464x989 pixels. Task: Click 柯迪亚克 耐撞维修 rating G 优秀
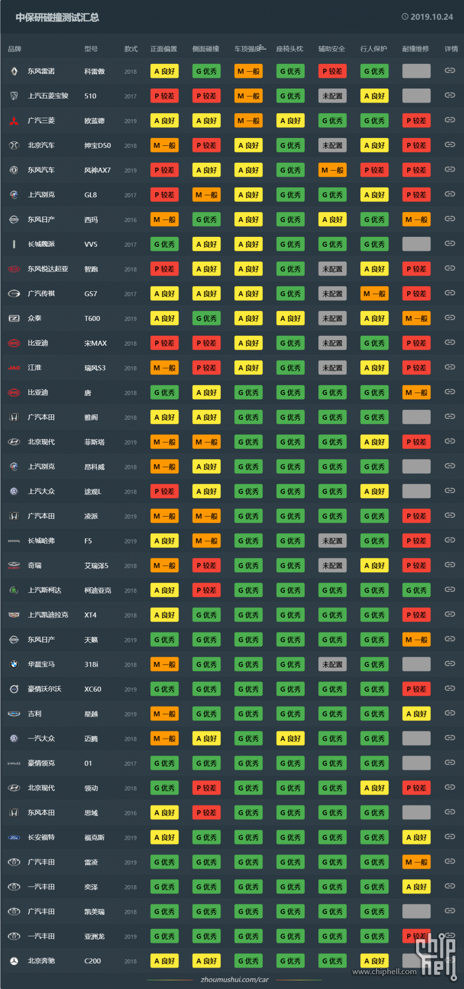point(416,590)
